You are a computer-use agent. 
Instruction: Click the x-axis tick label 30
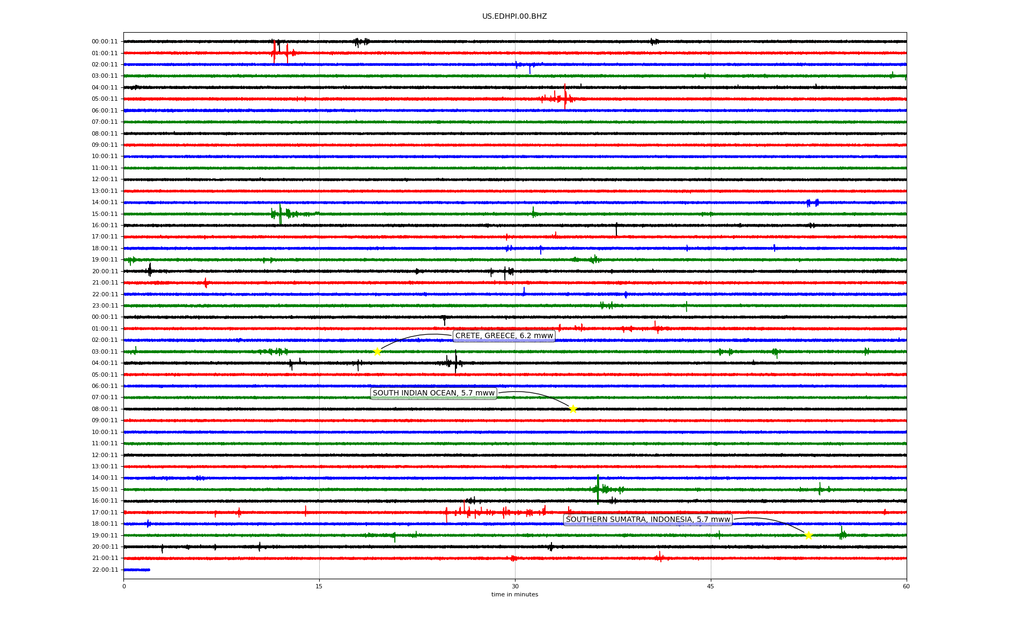pyautogui.click(x=515, y=586)
